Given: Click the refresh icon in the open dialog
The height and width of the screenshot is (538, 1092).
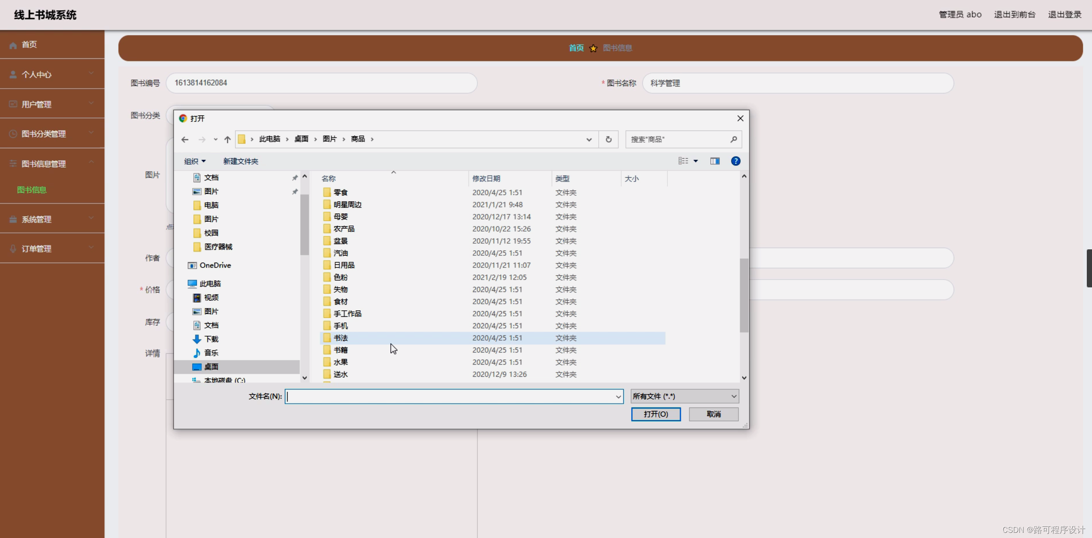Looking at the screenshot, I should pos(608,139).
